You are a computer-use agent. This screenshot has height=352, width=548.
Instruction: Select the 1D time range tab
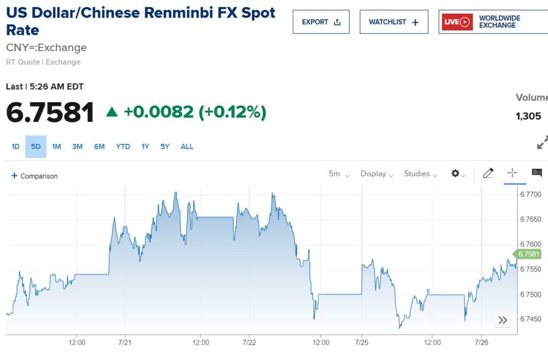[16, 147]
